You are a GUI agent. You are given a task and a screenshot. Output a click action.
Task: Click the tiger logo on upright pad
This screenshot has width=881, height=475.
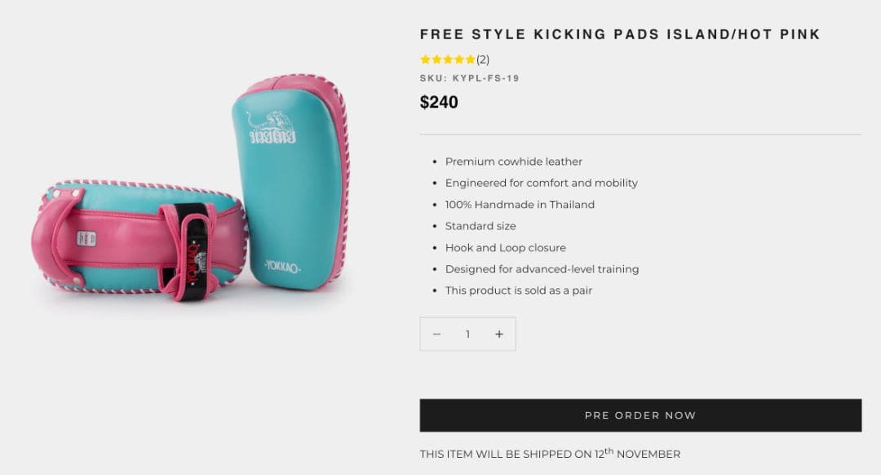(272, 127)
